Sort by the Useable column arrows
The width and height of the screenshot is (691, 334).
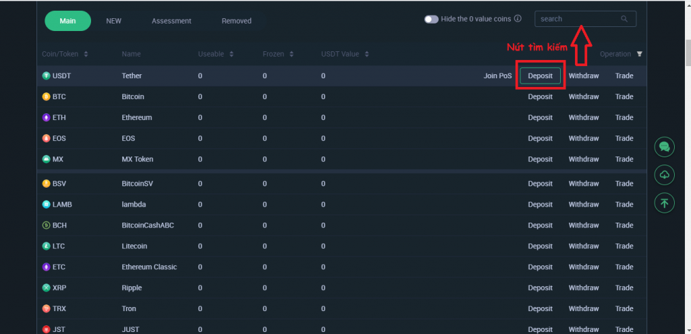point(231,54)
